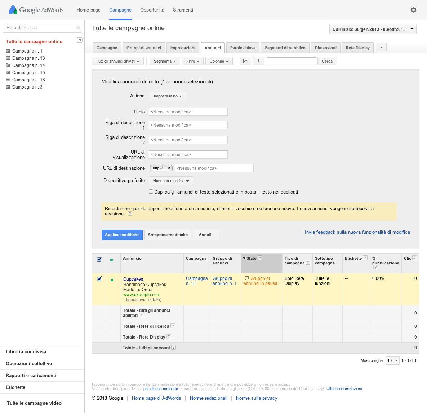Click the Google AdWords logo
Viewport: 427px width, 413px height.
[36, 10]
